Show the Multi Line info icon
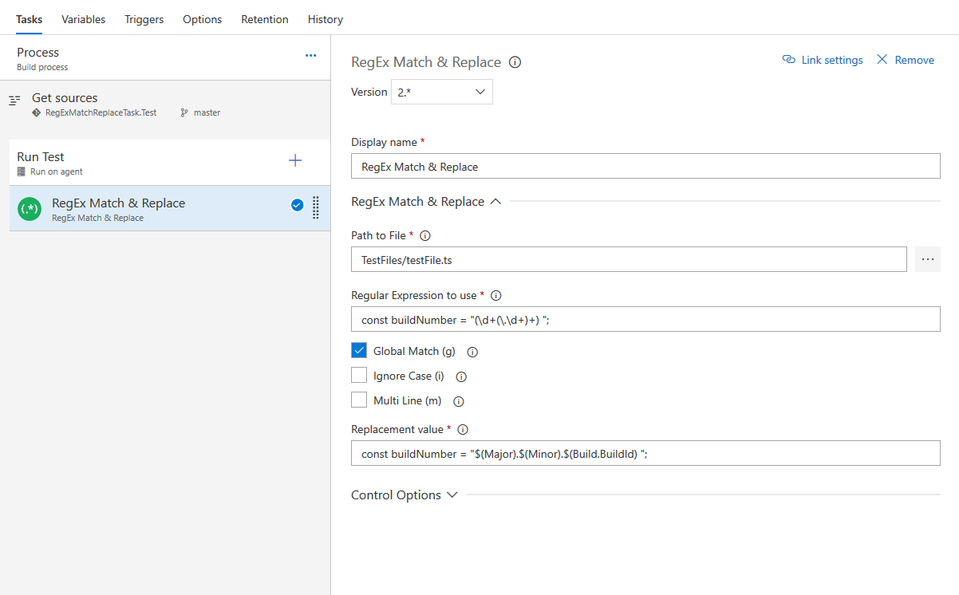 point(459,402)
